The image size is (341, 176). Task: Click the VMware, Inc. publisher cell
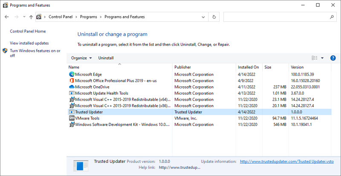(186, 119)
